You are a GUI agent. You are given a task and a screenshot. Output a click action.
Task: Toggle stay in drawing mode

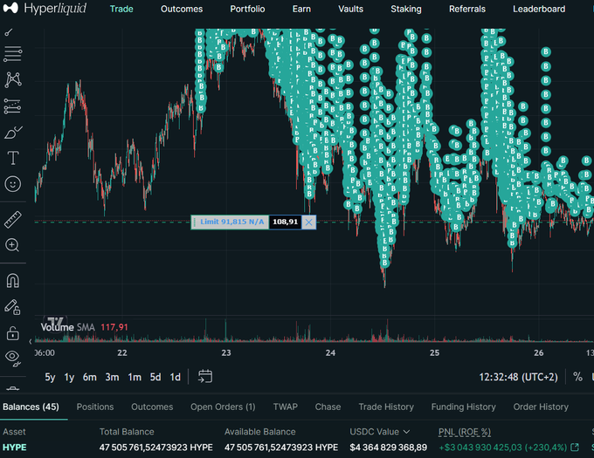(12, 307)
